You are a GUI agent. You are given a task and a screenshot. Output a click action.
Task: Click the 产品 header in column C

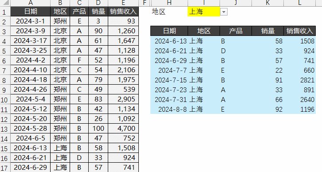coord(79,12)
